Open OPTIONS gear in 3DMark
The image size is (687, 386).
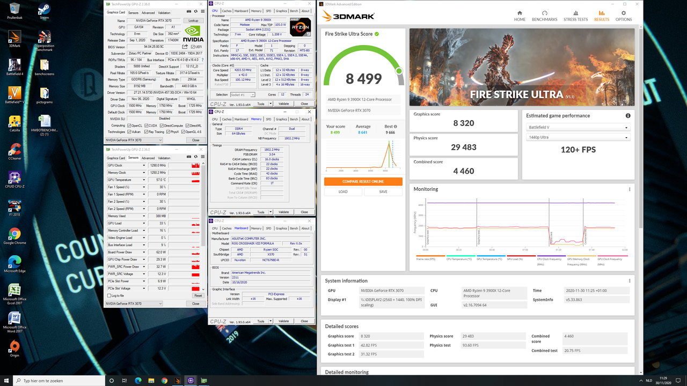tap(624, 16)
